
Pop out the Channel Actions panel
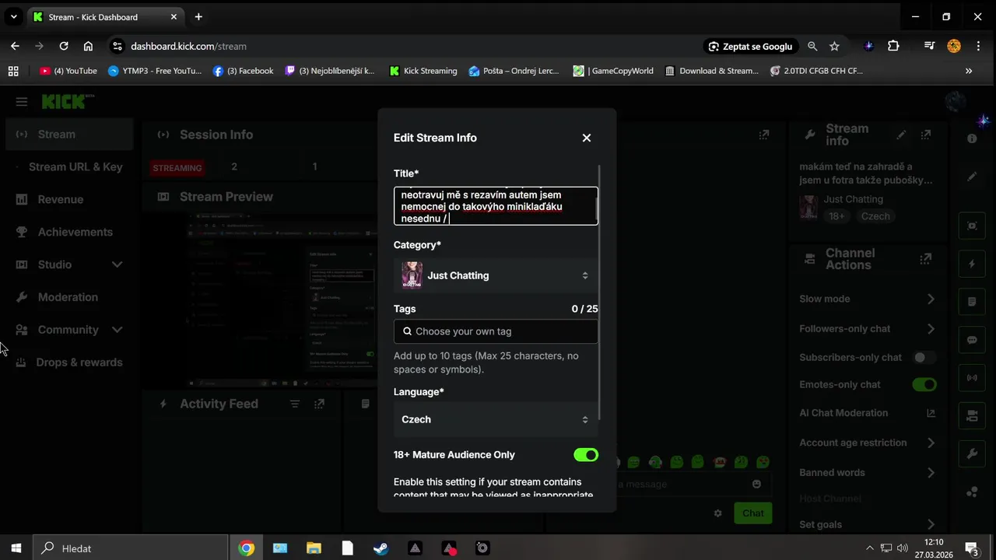pos(926,259)
